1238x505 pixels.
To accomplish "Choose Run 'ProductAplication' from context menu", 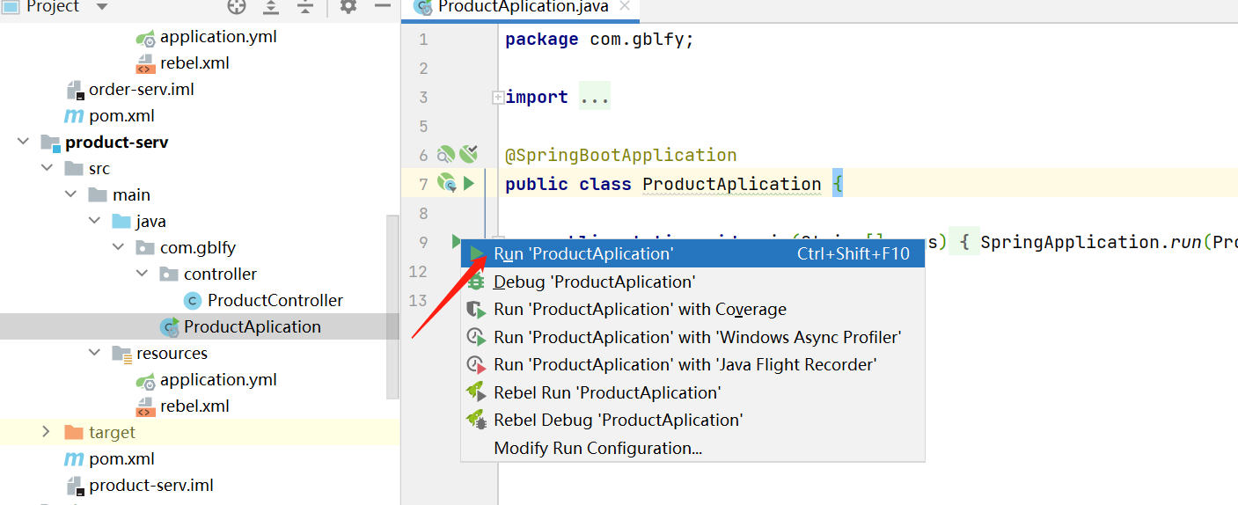I will (692, 254).
